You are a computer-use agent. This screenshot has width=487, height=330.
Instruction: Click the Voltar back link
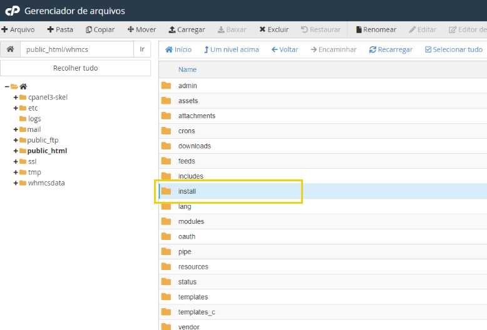[x=285, y=49]
